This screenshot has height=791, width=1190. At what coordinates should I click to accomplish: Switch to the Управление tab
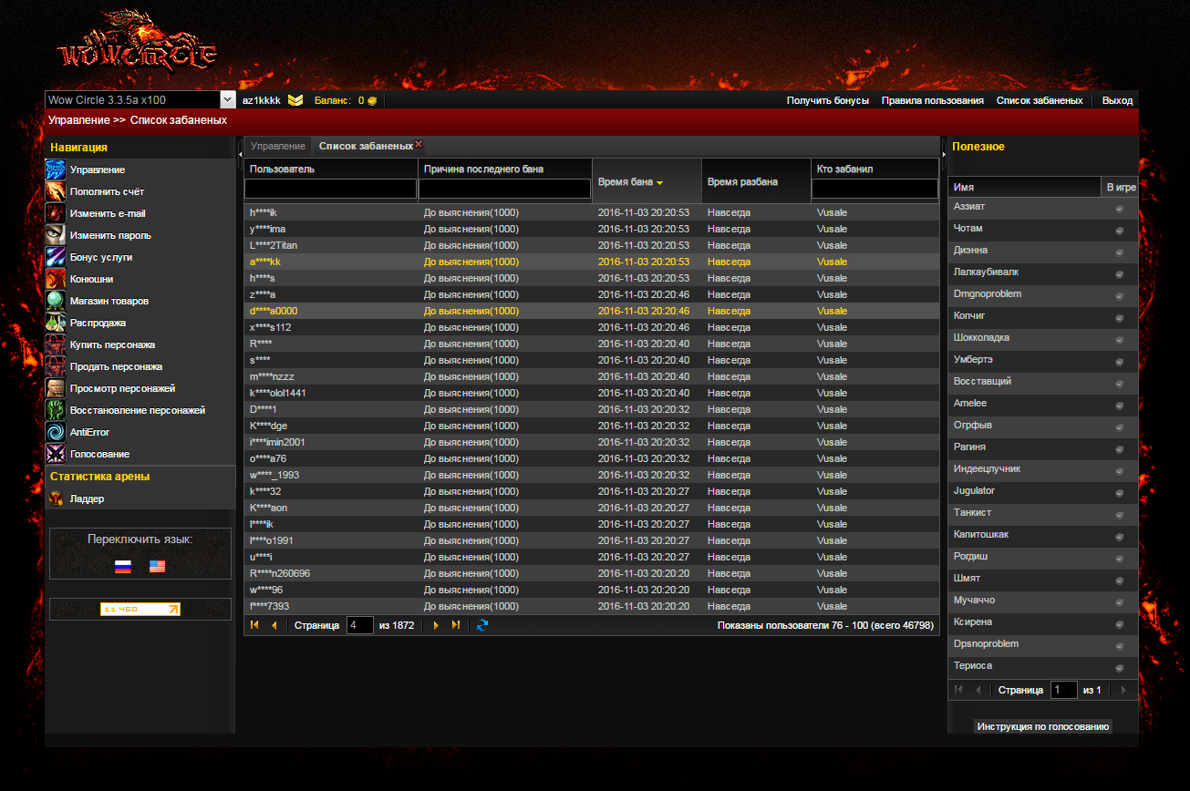pyautogui.click(x=278, y=147)
